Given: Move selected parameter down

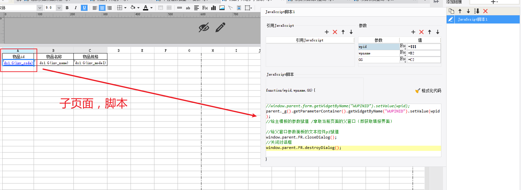Looking at the screenshot, I should [x=438, y=32].
